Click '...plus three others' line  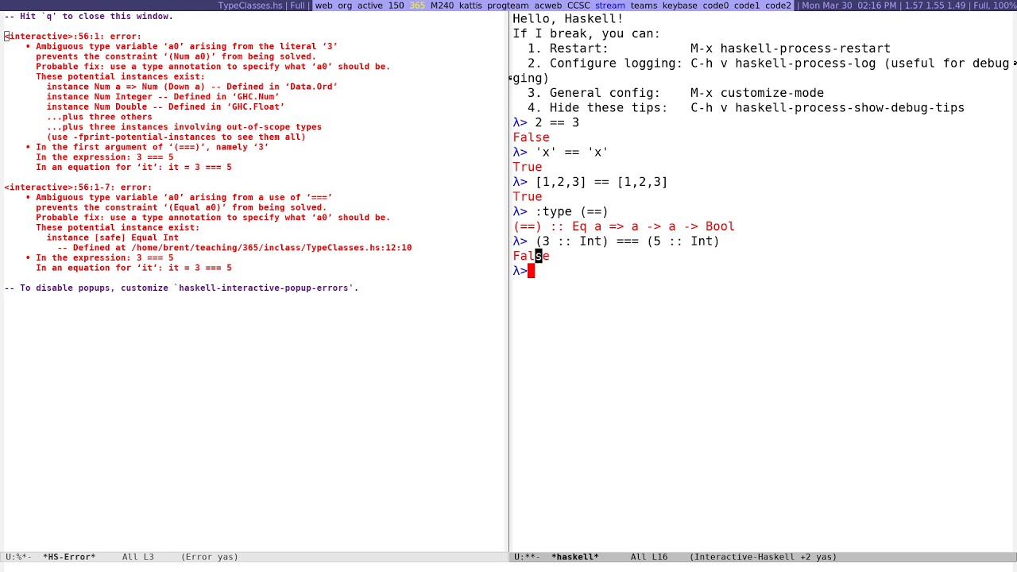[x=99, y=117]
